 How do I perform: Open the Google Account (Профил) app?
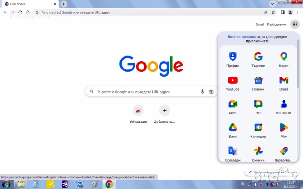click(x=232, y=60)
